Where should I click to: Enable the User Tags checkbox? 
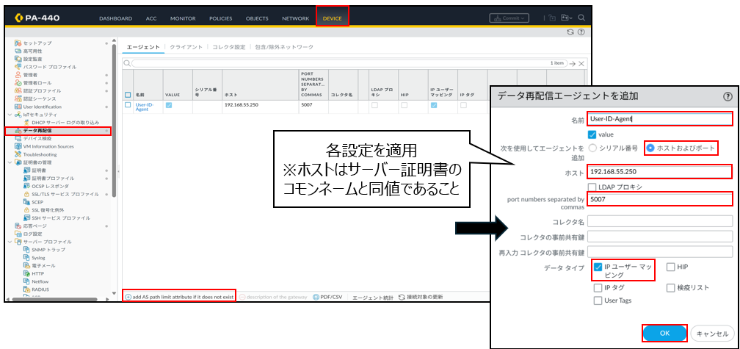[x=598, y=301]
